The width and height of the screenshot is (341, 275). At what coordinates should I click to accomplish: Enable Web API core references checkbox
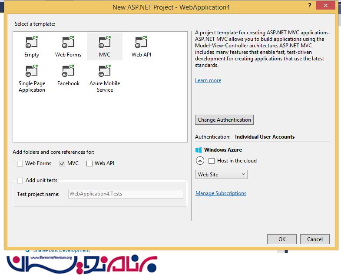point(89,163)
